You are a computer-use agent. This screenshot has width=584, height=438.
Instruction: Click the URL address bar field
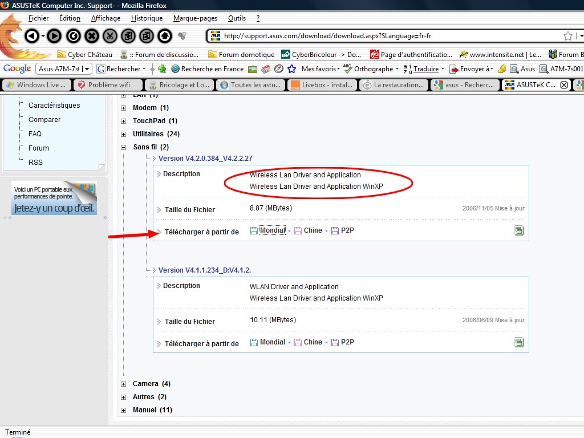coord(388,36)
